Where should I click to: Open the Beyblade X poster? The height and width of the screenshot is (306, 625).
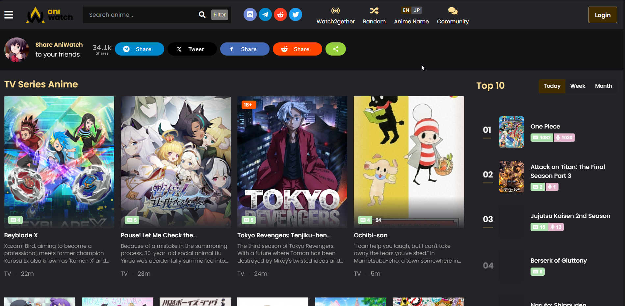59,162
